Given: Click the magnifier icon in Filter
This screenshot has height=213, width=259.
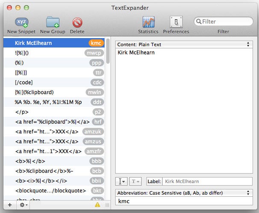Looking at the screenshot, I should click(199, 21).
